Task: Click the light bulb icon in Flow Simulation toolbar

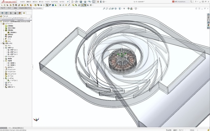Action: pos(82,5)
